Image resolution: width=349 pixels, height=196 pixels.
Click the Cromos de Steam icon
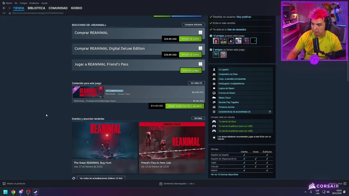(214, 93)
